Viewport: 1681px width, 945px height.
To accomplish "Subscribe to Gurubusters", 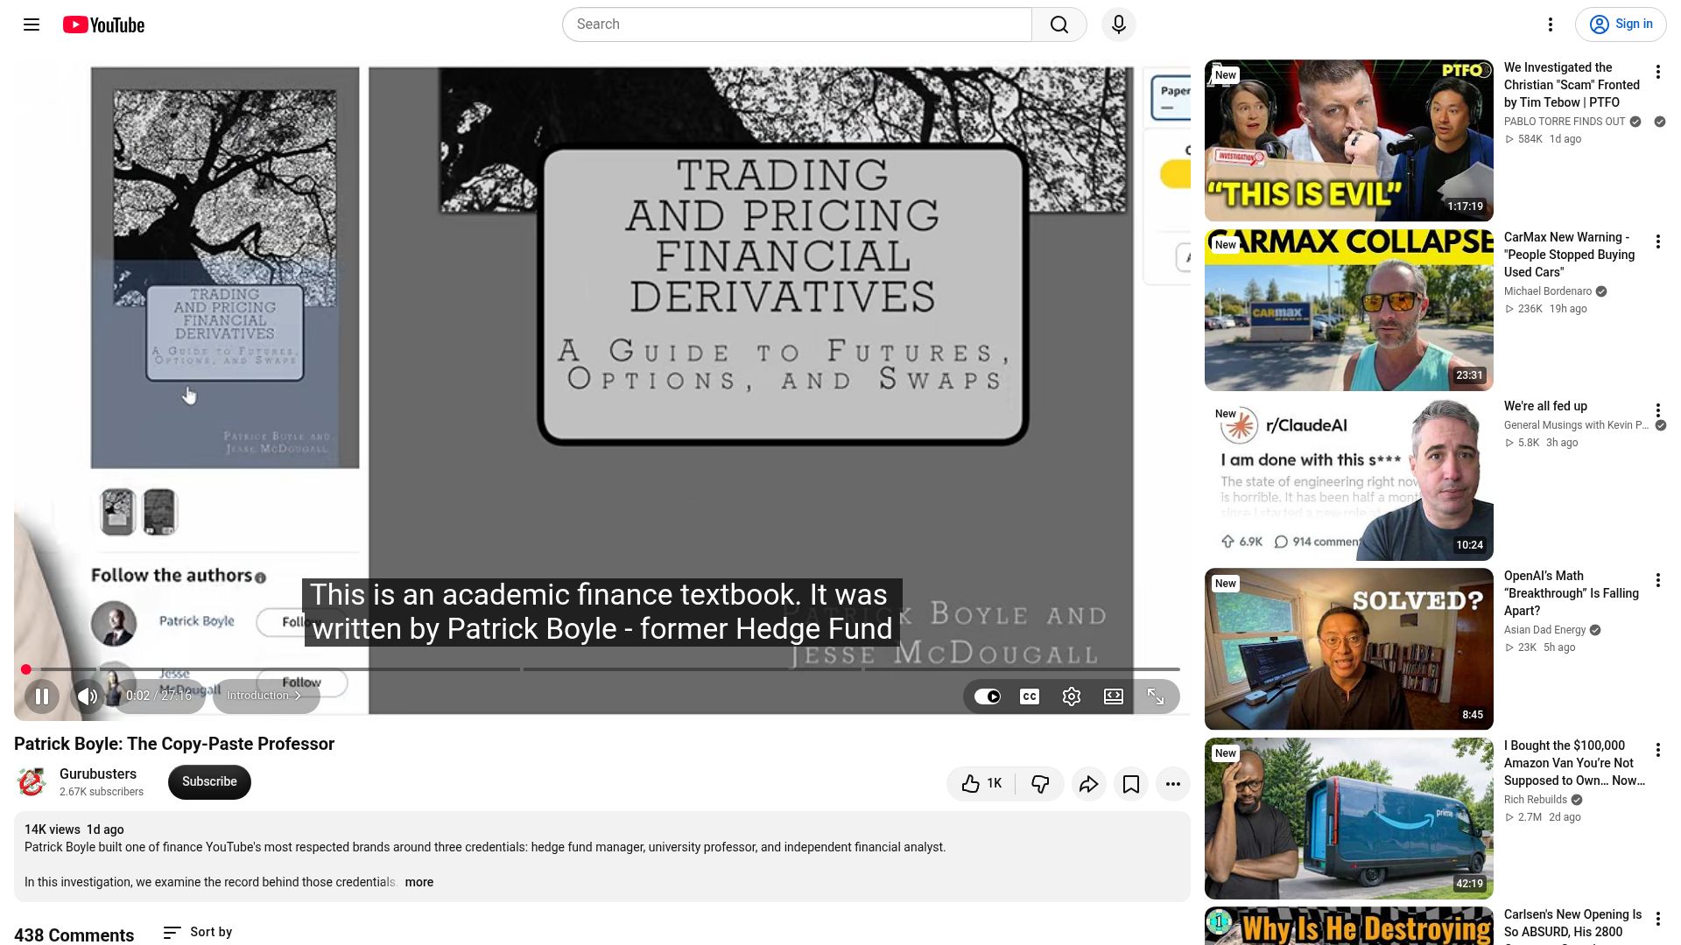I will [209, 782].
